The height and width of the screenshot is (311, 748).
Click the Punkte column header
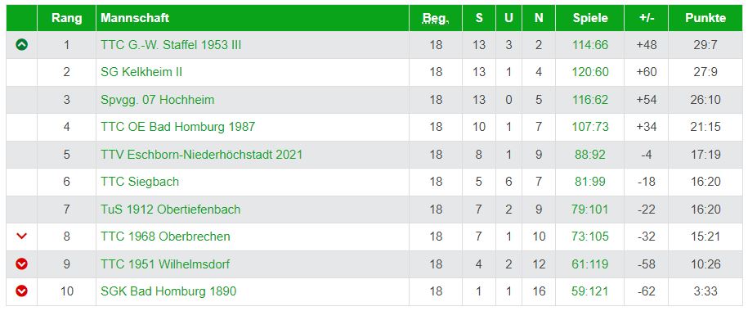pyautogui.click(x=705, y=18)
